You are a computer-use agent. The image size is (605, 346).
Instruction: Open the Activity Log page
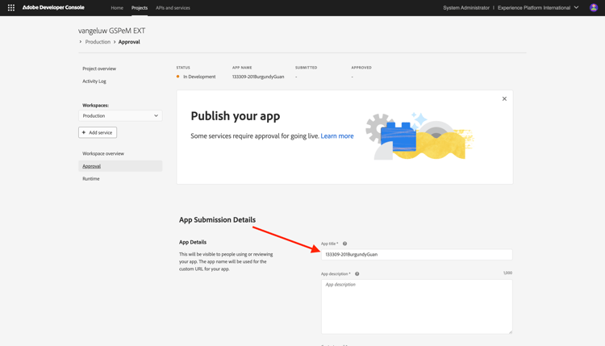(x=94, y=81)
